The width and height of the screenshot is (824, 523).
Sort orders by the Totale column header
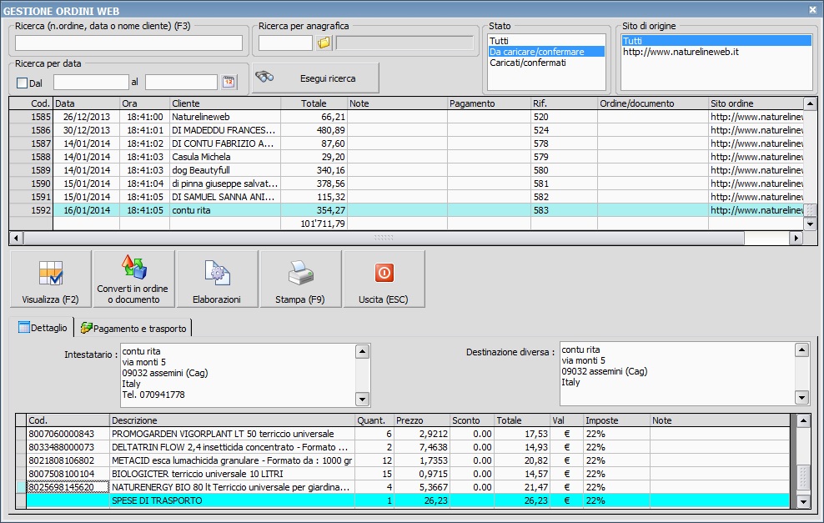tap(314, 103)
